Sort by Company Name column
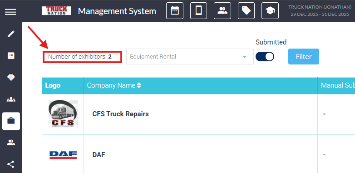The width and height of the screenshot is (355, 173). point(114,85)
